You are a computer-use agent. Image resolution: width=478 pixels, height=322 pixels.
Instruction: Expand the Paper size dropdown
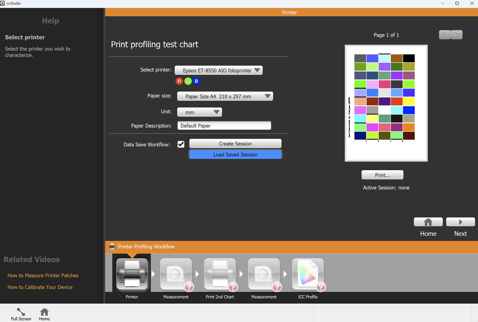point(225,96)
